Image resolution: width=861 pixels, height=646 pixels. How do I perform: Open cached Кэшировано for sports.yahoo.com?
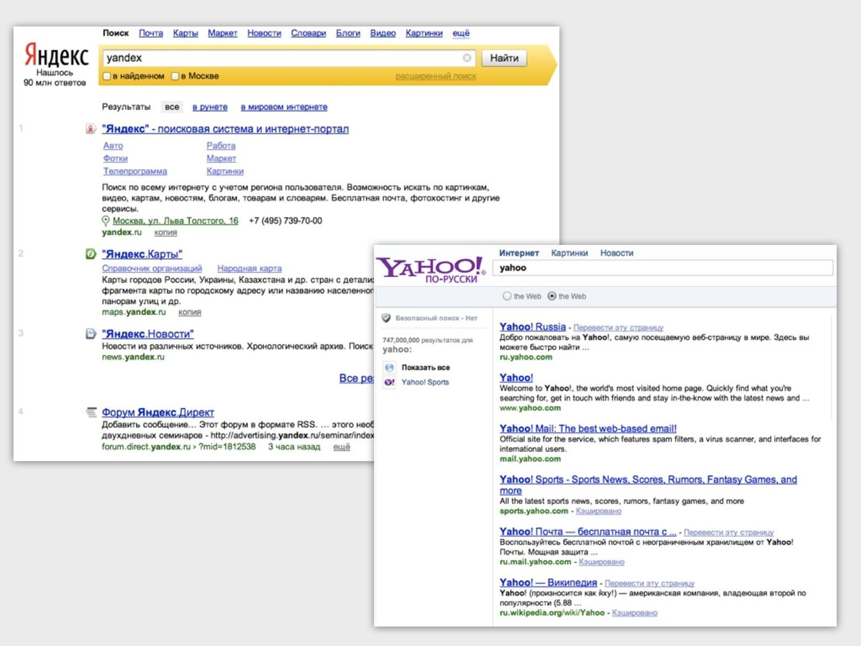598,511
